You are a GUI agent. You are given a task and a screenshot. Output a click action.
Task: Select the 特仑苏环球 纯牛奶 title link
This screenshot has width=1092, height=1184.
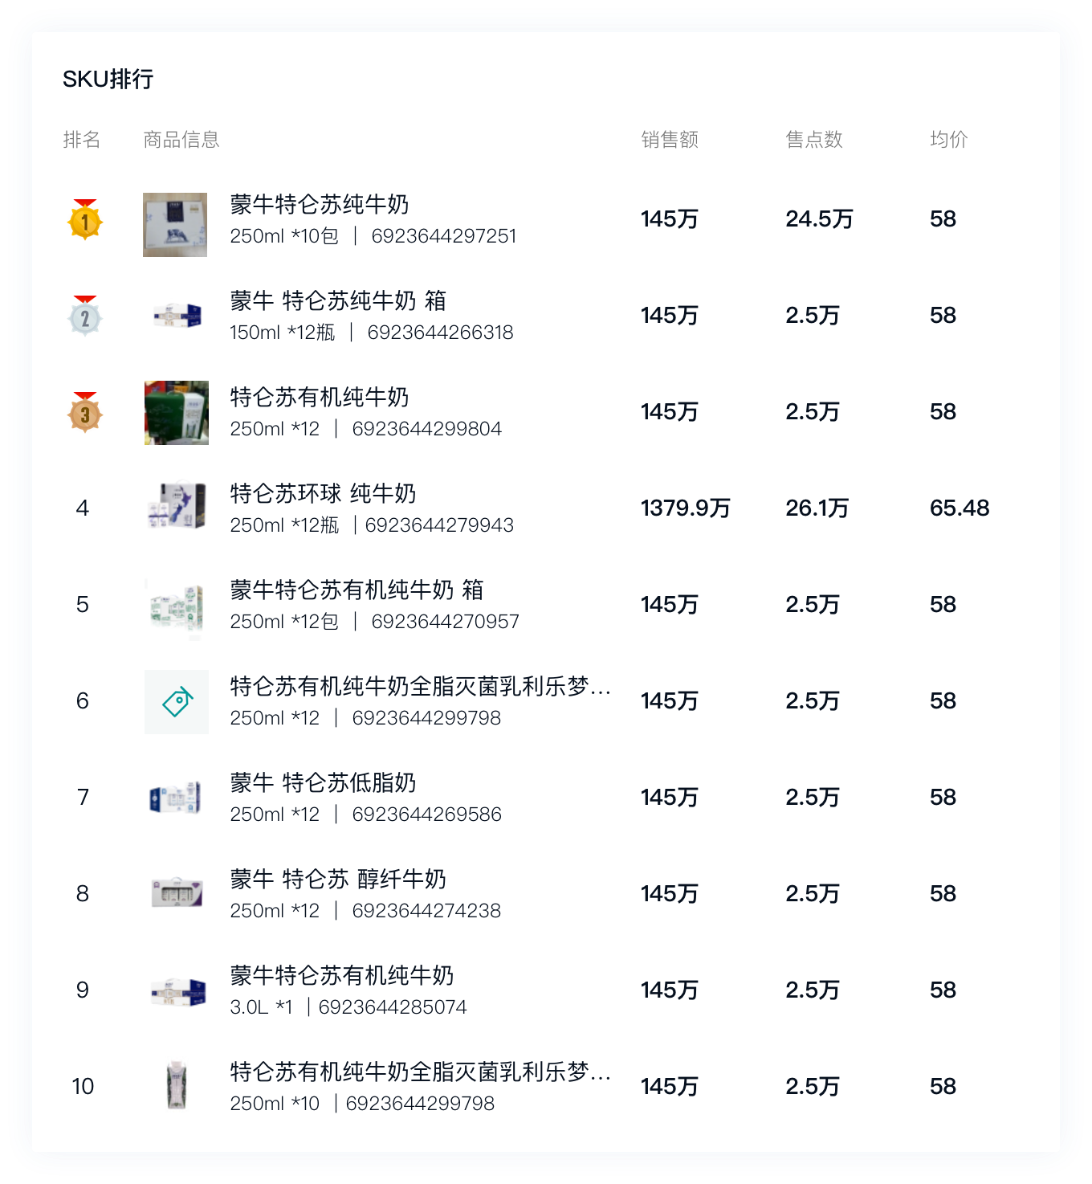[x=323, y=494]
